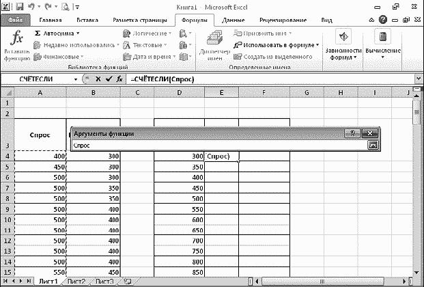Switch to Разметка страницы tab

140,20
